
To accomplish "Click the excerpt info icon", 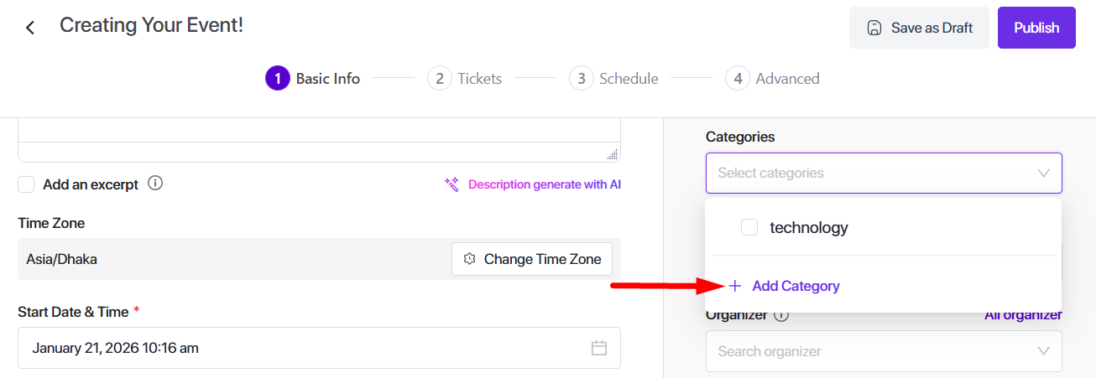I will click(x=155, y=183).
